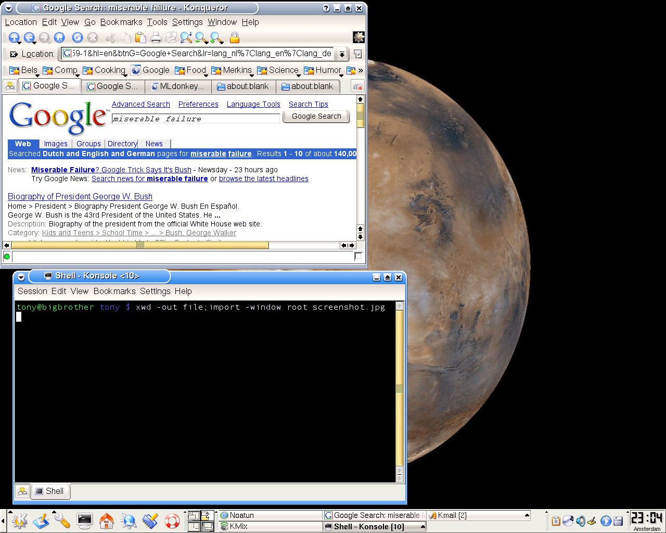Clear the Location bar with the X icon
The image size is (666, 533).
14,54
